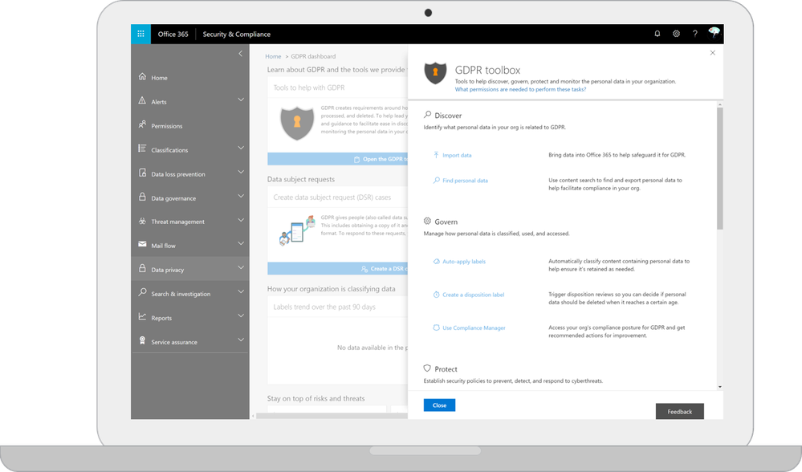This screenshot has width=802, height=472.
Task: Click the Search & investigation magnifier icon
Action: pos(142,292)
